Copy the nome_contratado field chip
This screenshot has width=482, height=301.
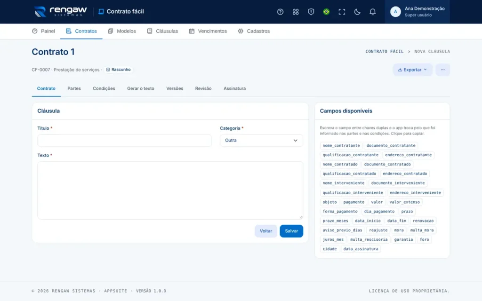(x=340, y=164)
